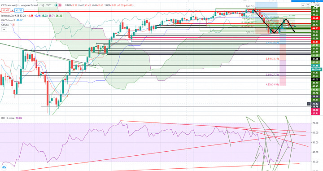Screen dimensions: 323x171
Task: Click the blue 41.52 buy price button
Action: click(x=19, y=10)
